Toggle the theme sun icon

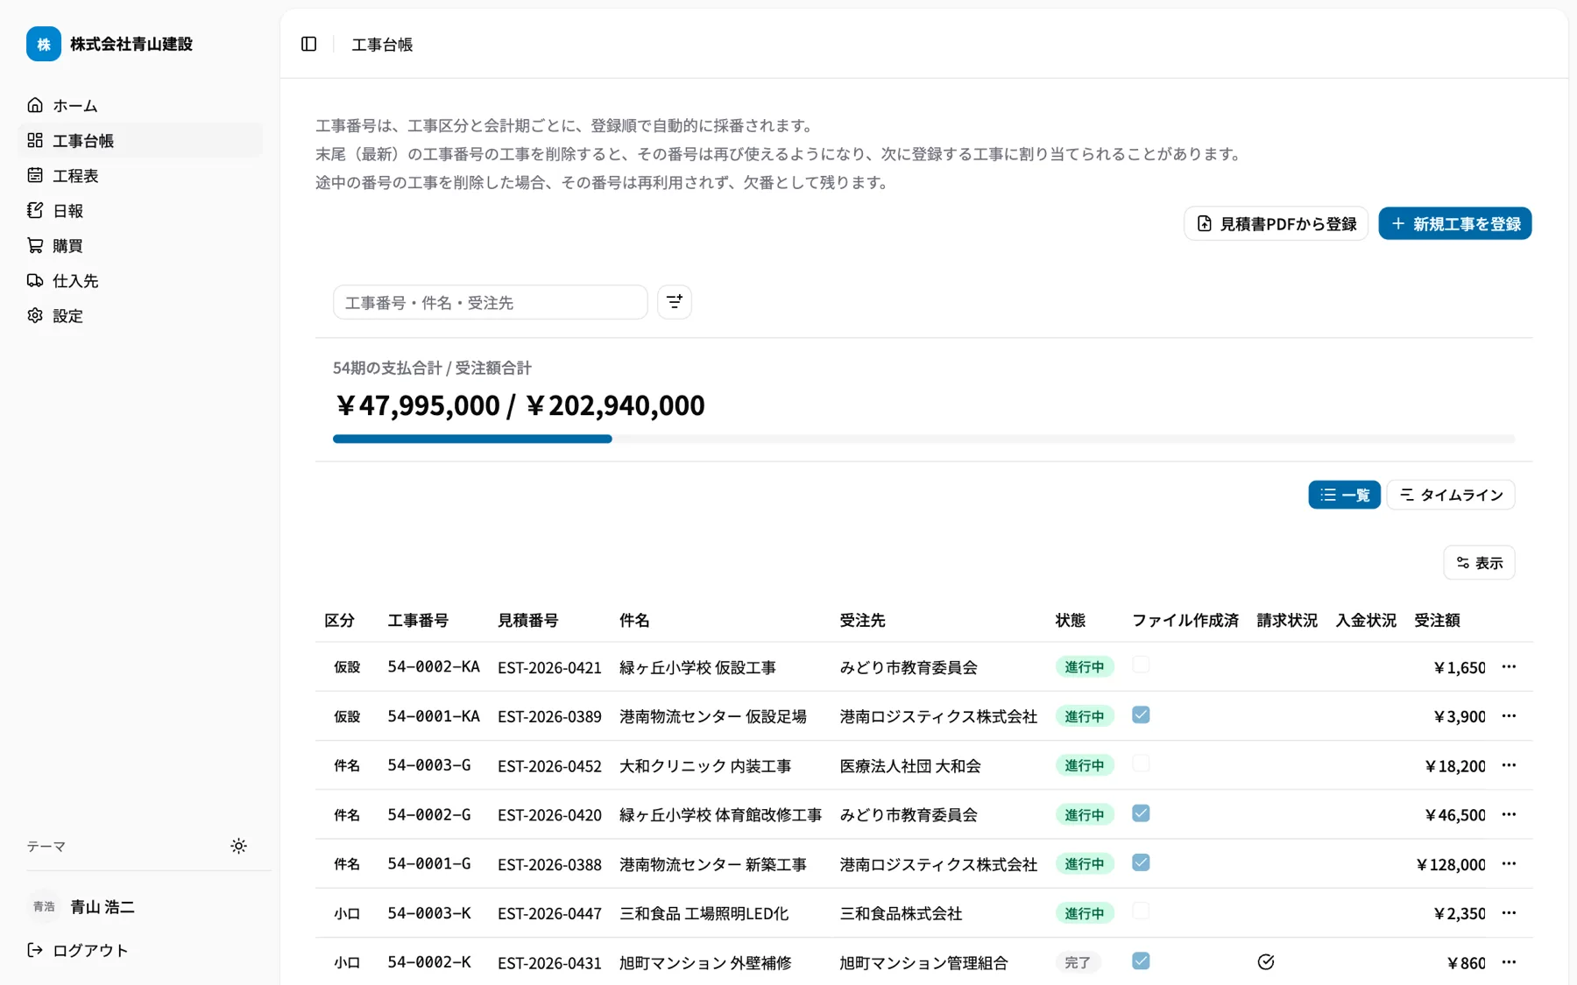[x=238, y=846]
